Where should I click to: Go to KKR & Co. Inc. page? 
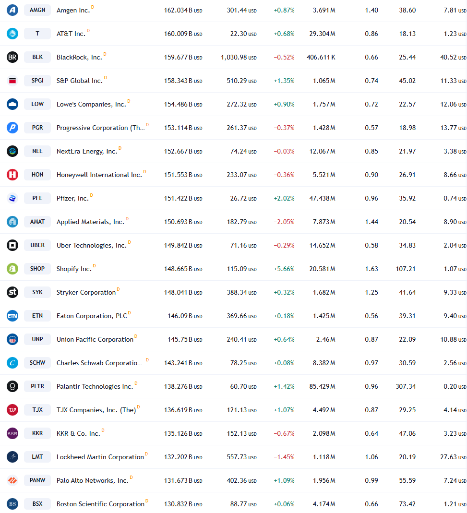coord(79,433)
